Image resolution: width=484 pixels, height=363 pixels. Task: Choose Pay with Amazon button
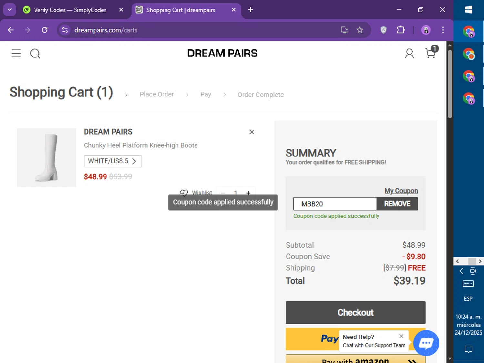pos(355,359)
